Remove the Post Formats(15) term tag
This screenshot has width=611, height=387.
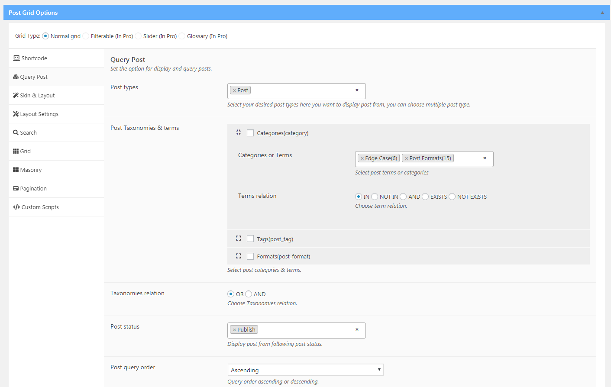(x=406, y=158)
